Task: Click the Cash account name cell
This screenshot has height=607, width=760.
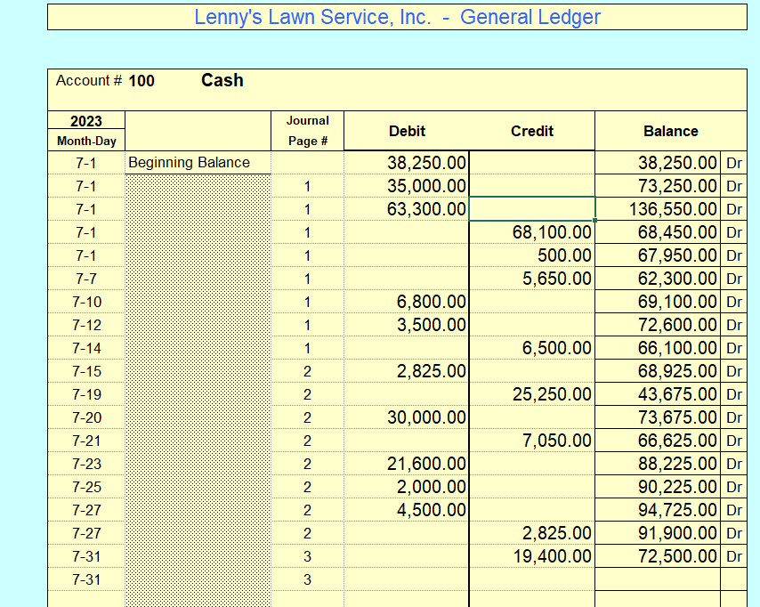Action: click(222, 80)
